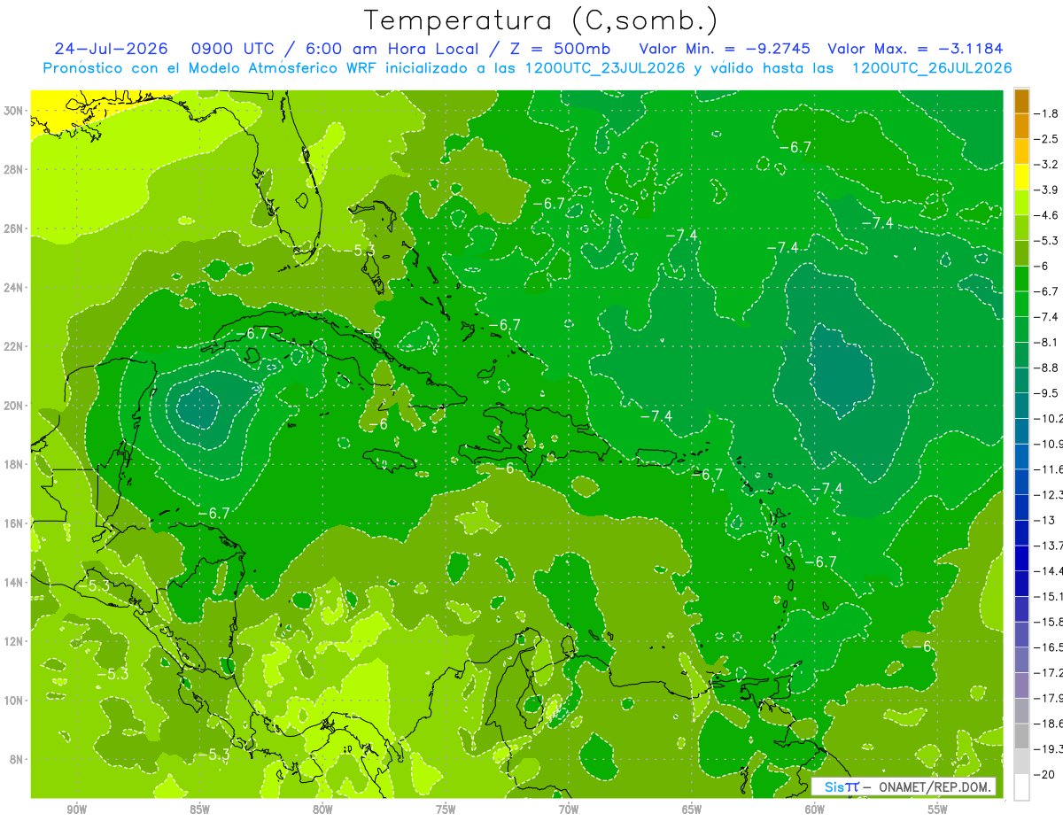Click the white bottom colorbar swatch below -20

coord(1021,787)
